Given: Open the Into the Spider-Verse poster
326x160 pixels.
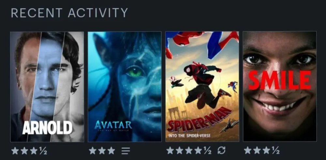Looking at the screenshot, I should 202,87.
